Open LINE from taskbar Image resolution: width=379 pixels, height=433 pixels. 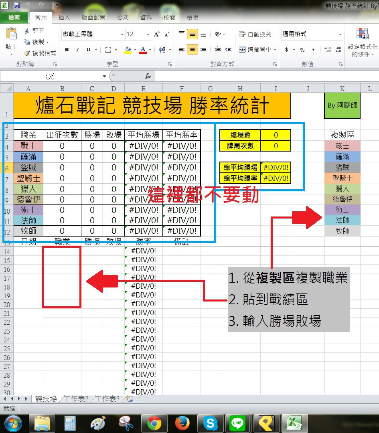click(x=237, y=423)
